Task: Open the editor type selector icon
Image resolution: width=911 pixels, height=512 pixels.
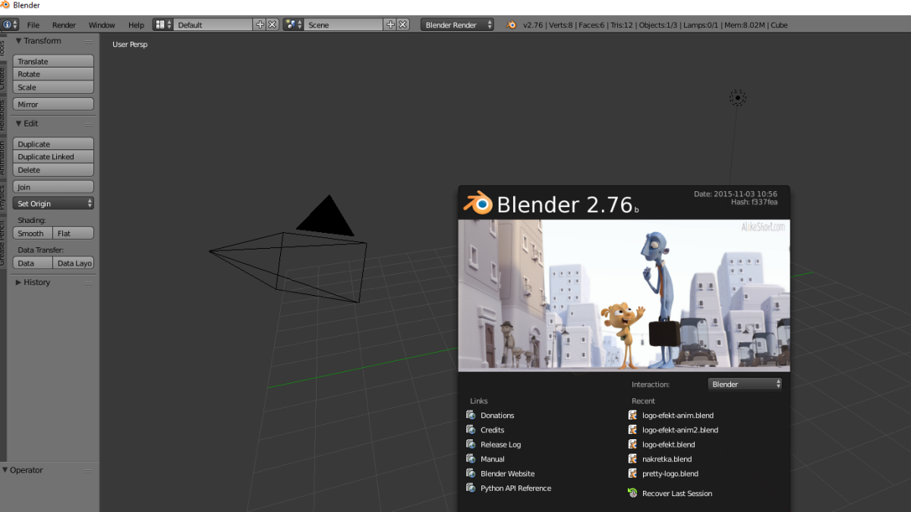Action: tap(8, 24)
